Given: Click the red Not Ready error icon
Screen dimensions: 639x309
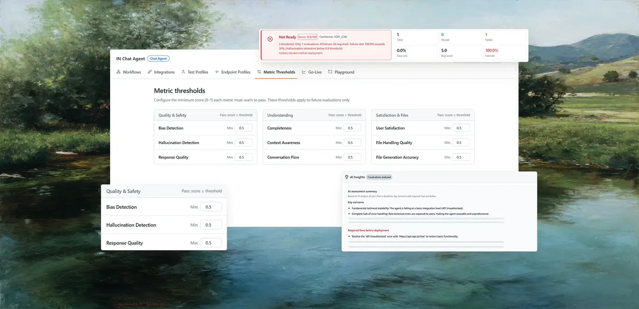Looking at the screenshot, I should 270,39.
